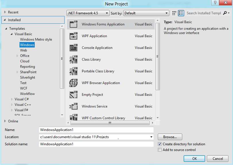The image size is (233, 165).
Task: Select the Reporting template category
Action: pos(28,67)
